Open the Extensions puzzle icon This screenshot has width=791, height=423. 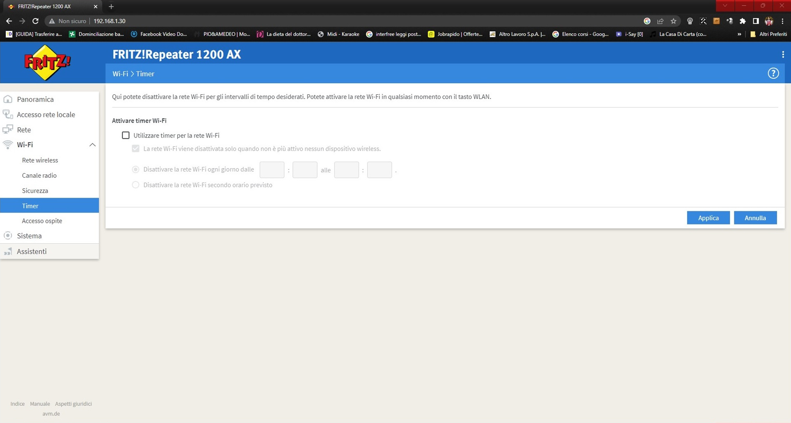pyautogui.click(x=743, y=21)
